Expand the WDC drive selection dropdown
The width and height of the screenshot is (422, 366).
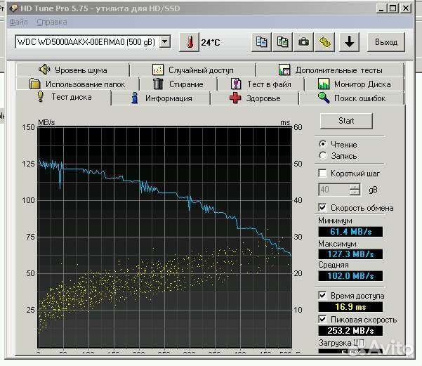[165, 42]
